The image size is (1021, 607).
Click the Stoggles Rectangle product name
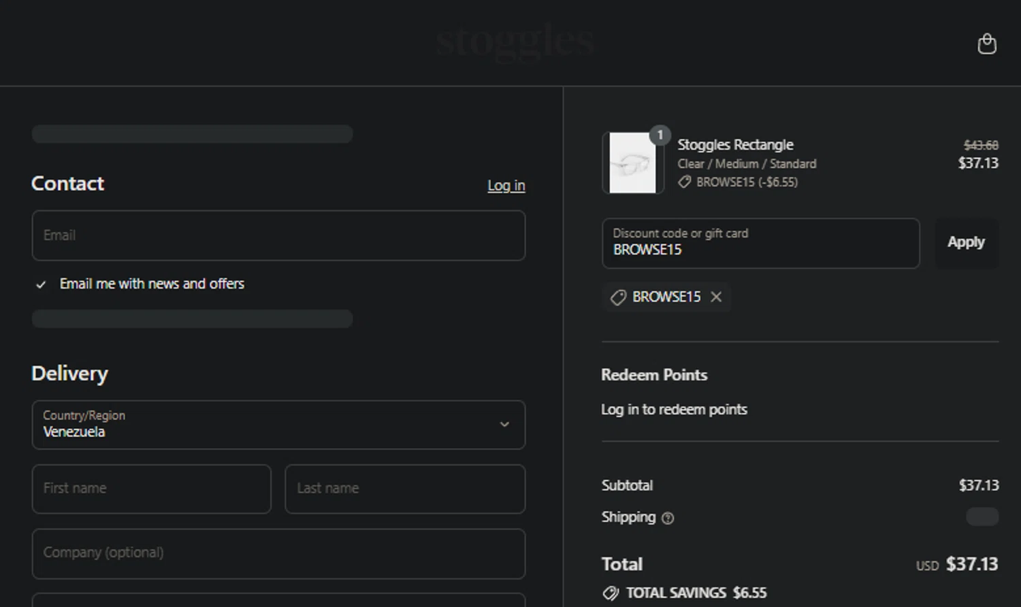tap(736, 145)
